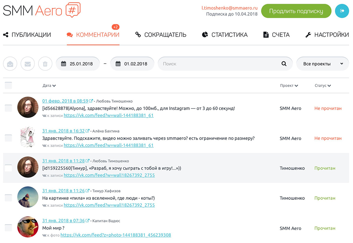Check the 31 янв. 11:28 comment row
The width and height of the screenshot is (353, 243).
(x=8, y=168)
